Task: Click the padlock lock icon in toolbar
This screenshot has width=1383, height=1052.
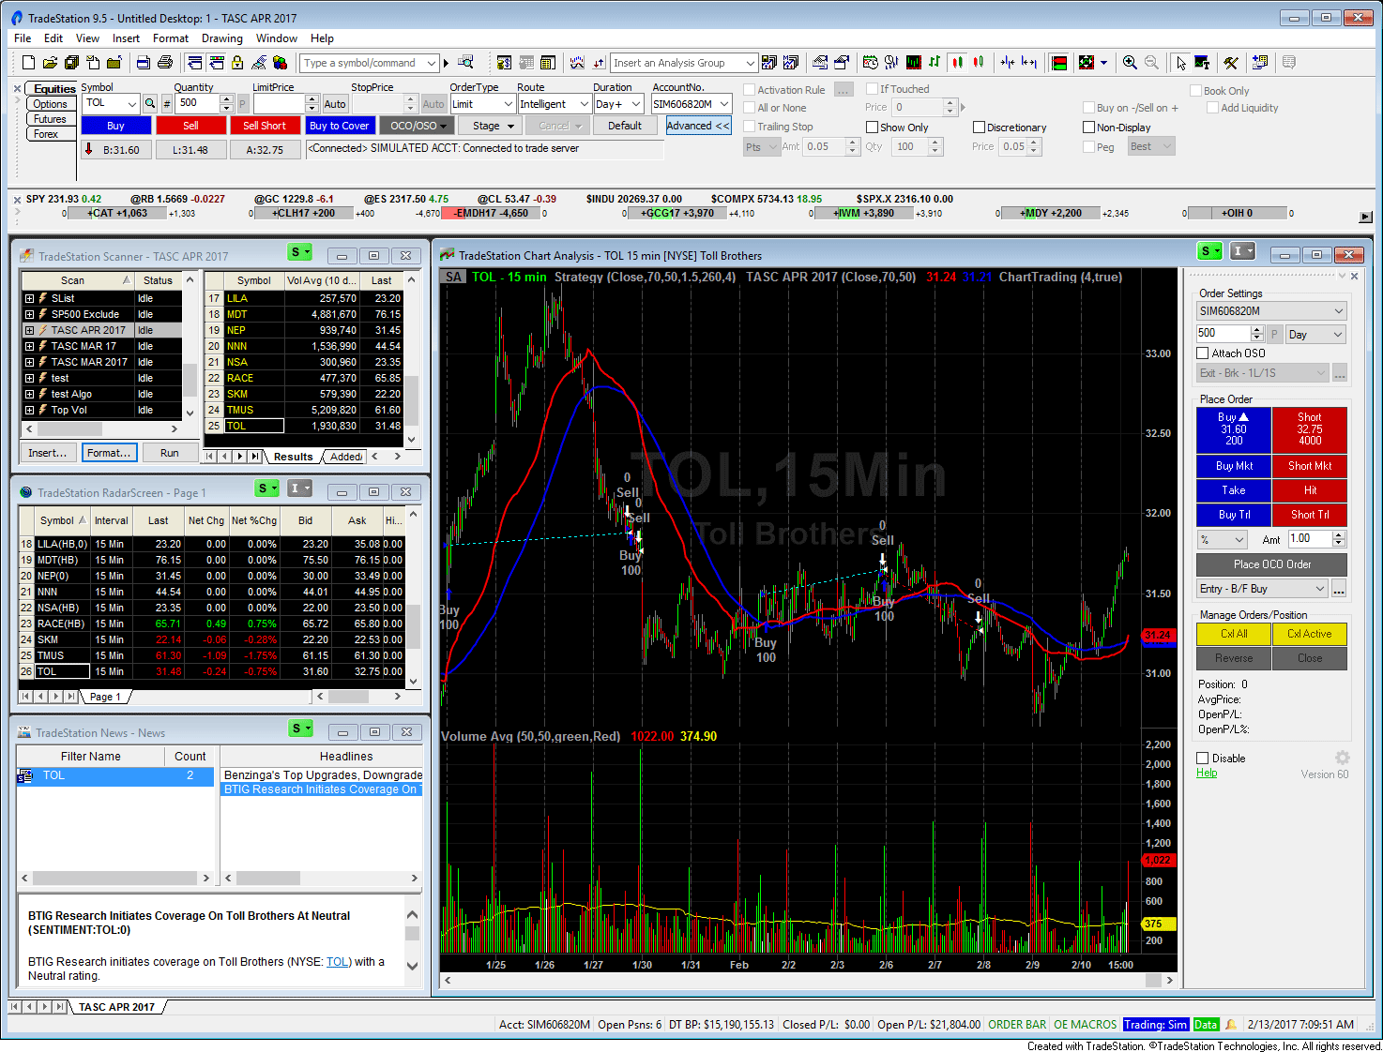Action: click(237, 63)
